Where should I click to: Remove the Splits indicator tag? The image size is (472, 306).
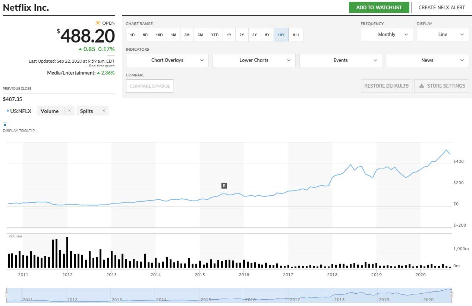104,111
